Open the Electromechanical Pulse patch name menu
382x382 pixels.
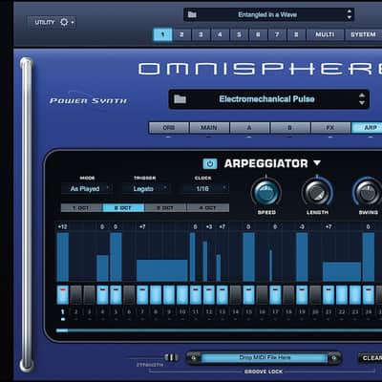pos(266,99)
